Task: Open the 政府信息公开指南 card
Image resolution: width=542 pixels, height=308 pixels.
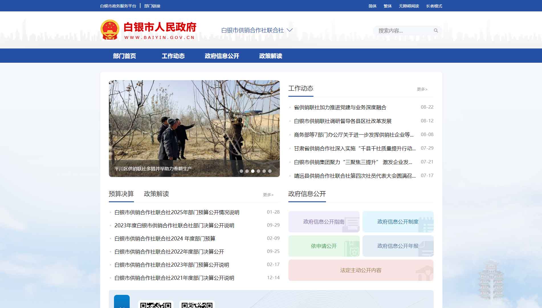Action: point(324,222)
